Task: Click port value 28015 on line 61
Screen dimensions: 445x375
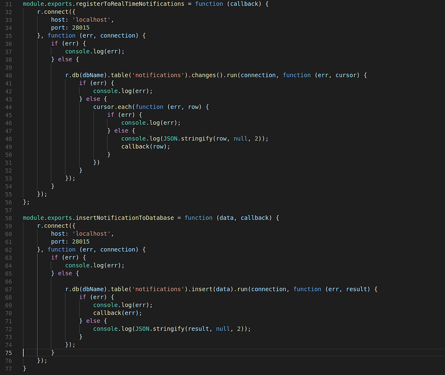Action: (81, 242)
